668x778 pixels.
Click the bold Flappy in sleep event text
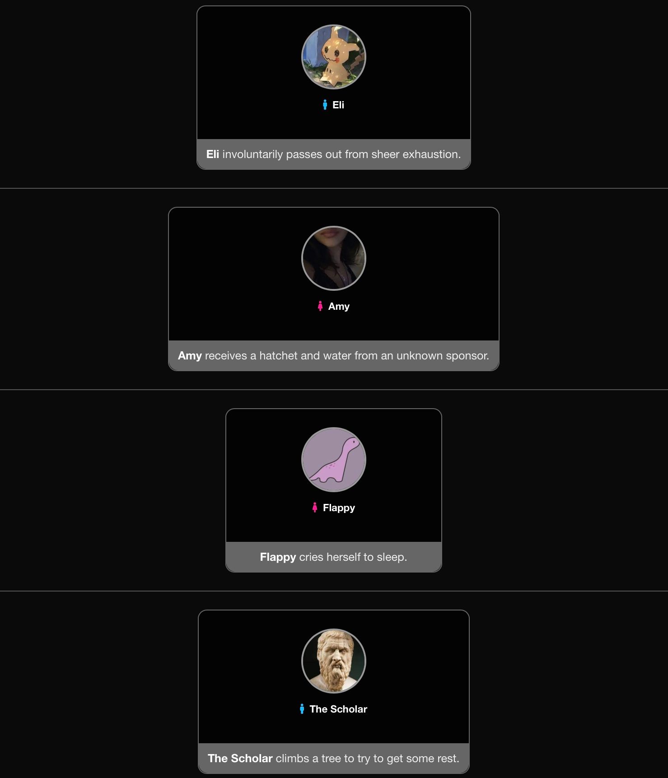278,557
